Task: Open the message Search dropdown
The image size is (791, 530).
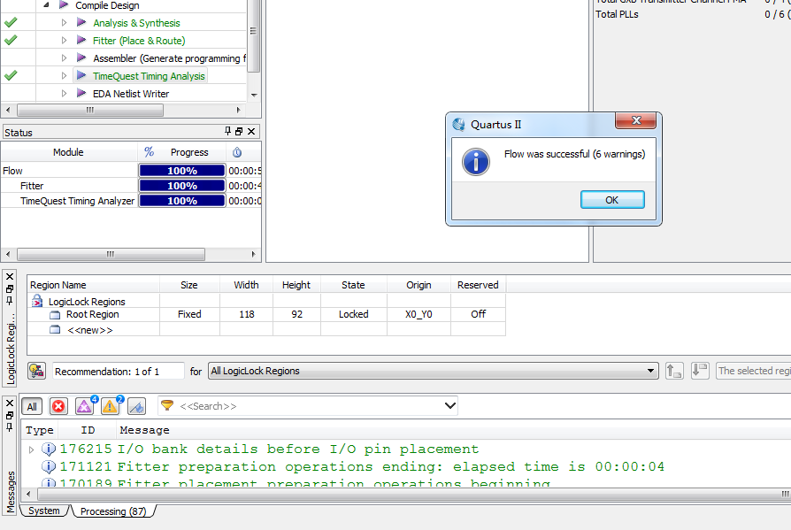Action: click(450, 405)
